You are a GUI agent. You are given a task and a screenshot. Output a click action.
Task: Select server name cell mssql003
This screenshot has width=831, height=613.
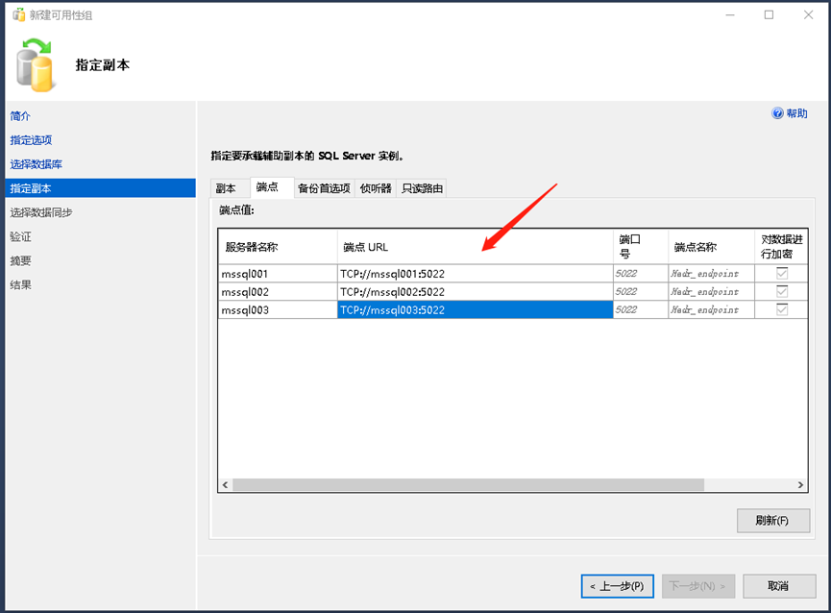point(278,309)
